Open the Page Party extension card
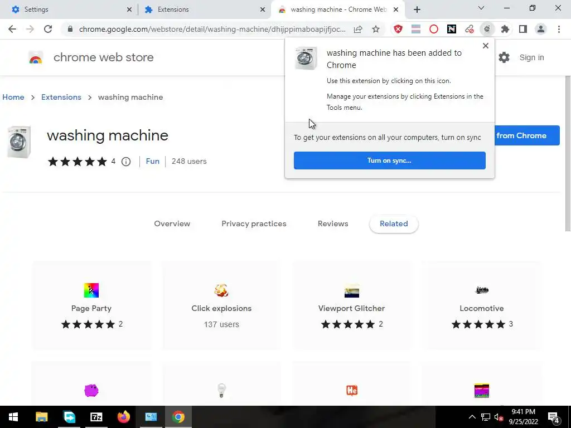Screen dimensions: 571x428 click(91, 305)
